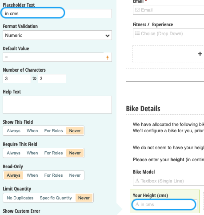
Task: Set Show This Field to Always
Action: click(13, 131)
